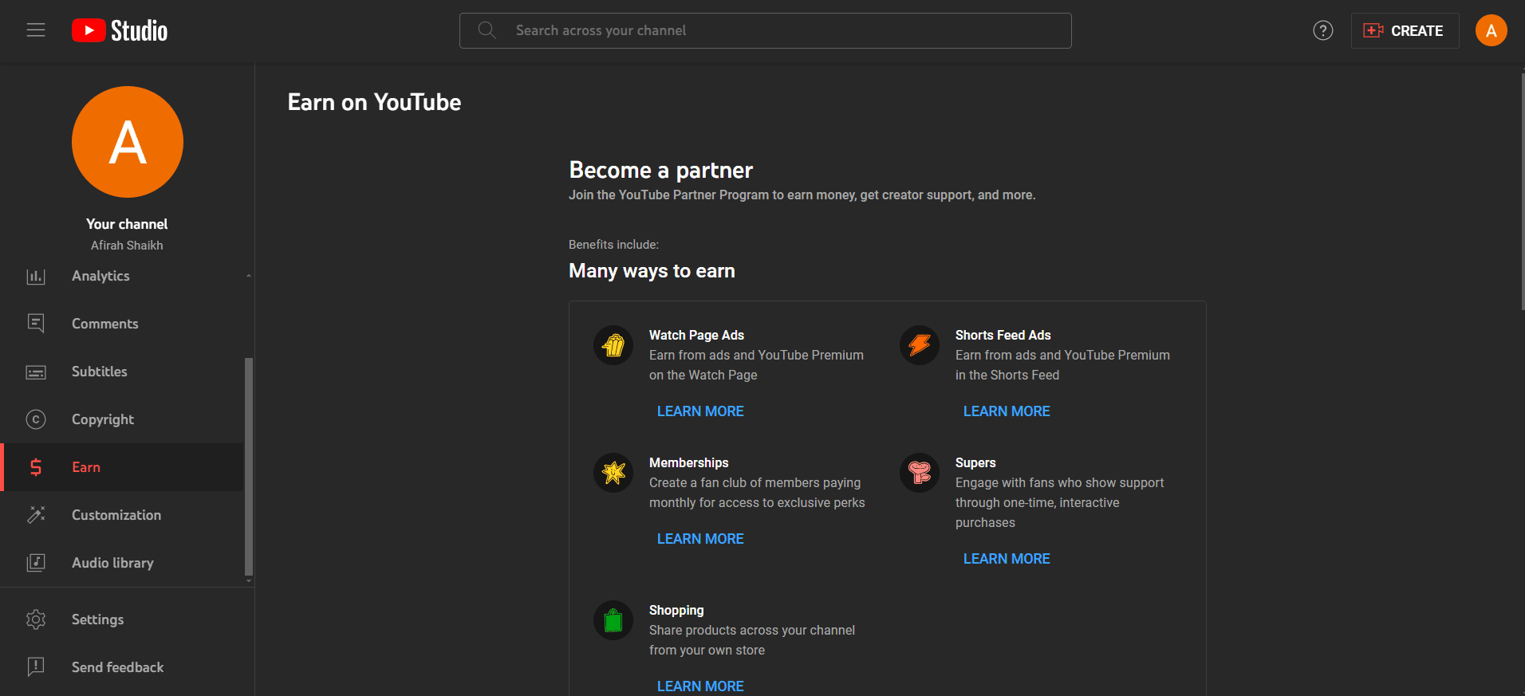Viewport: 1525px width, 696px height.
Task: Learn more about Supers
Action: pos(1007,559)
